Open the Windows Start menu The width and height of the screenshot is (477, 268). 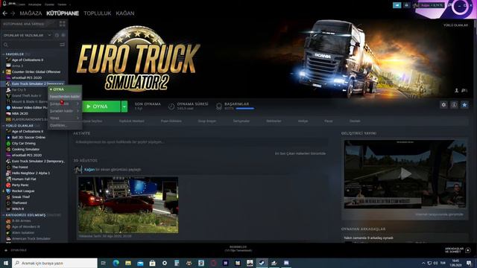[x=6, y=263]
